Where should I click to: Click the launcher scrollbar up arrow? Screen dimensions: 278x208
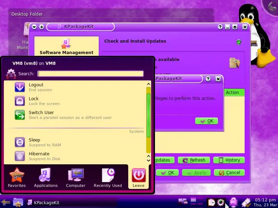pyautogui.click(x=149, y=84)
